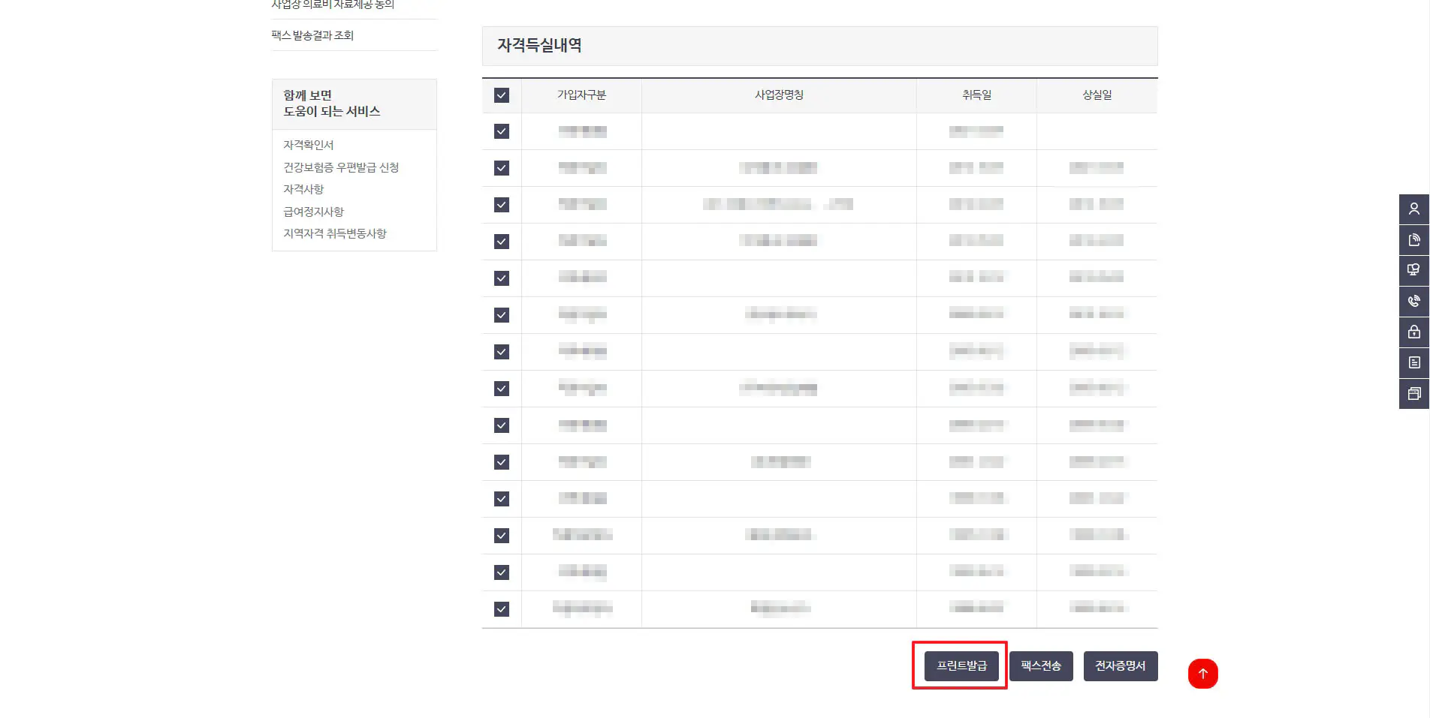Open the 자격확인서 link

click(x=308, y=145)
